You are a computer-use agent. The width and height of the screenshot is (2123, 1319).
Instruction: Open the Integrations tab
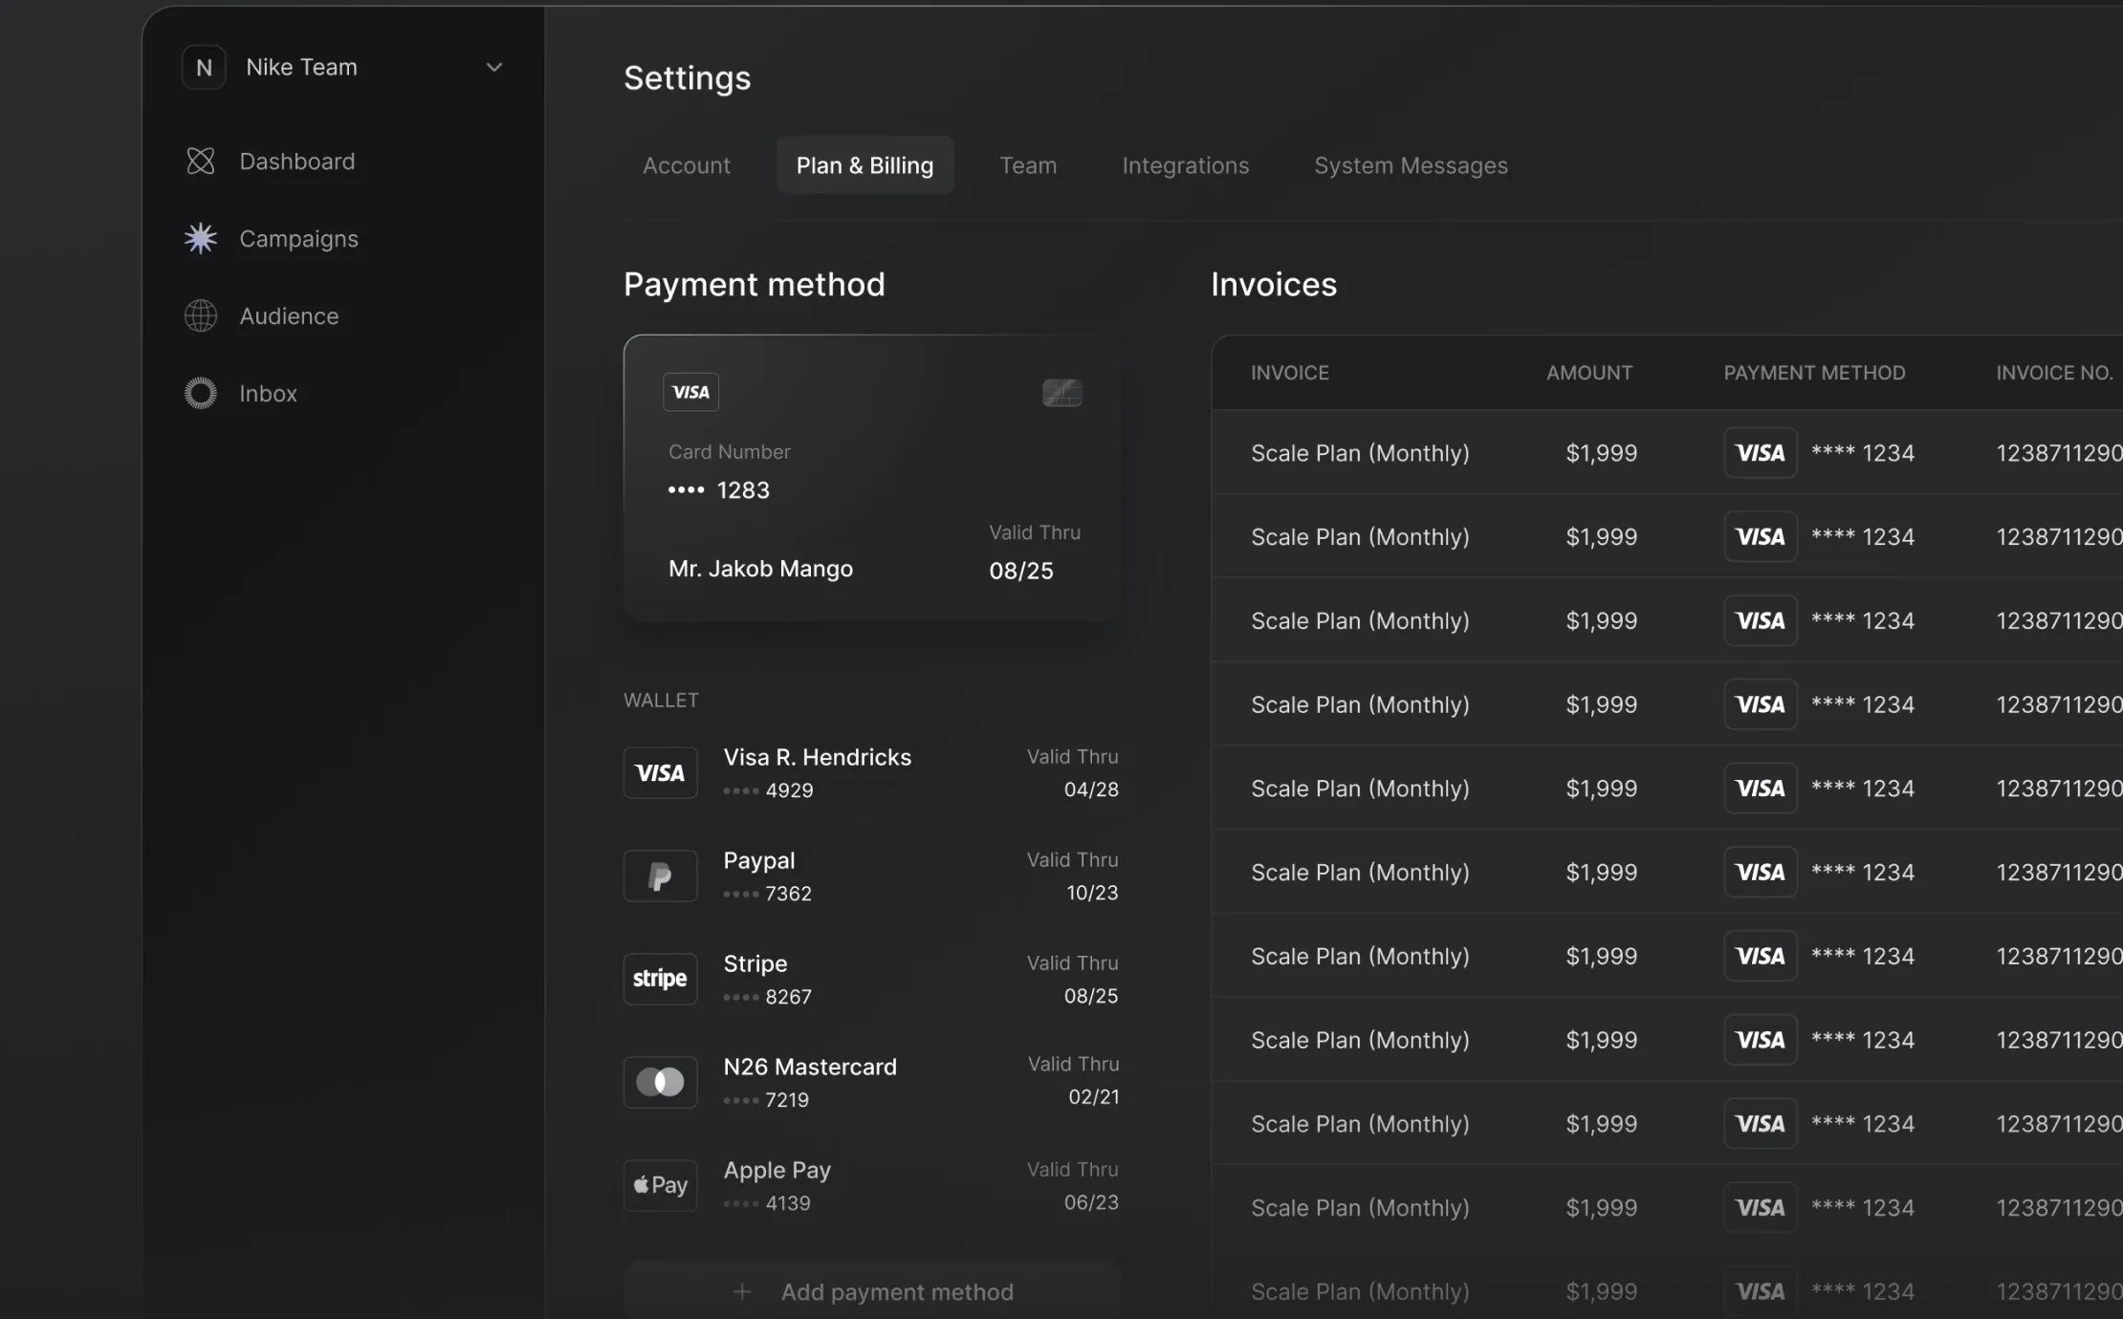1186,165
